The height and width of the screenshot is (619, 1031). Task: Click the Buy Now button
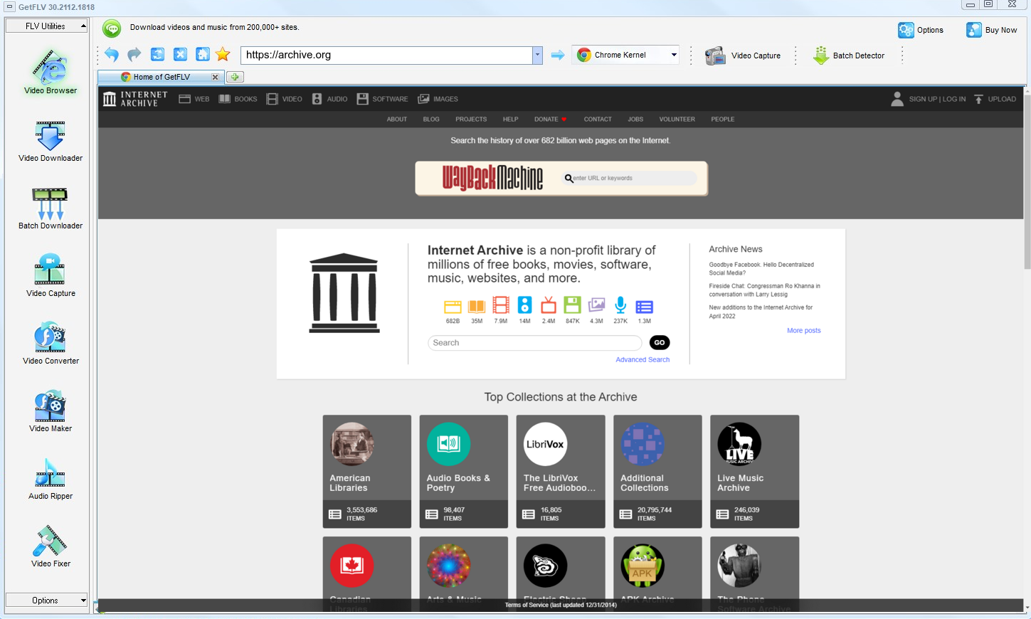[992, 30]
